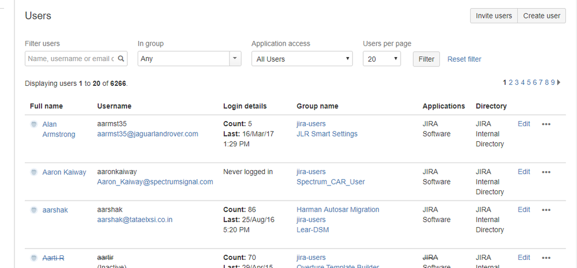Apply filters with the Filter button
The image size is (577, 268).
[426, 59]
